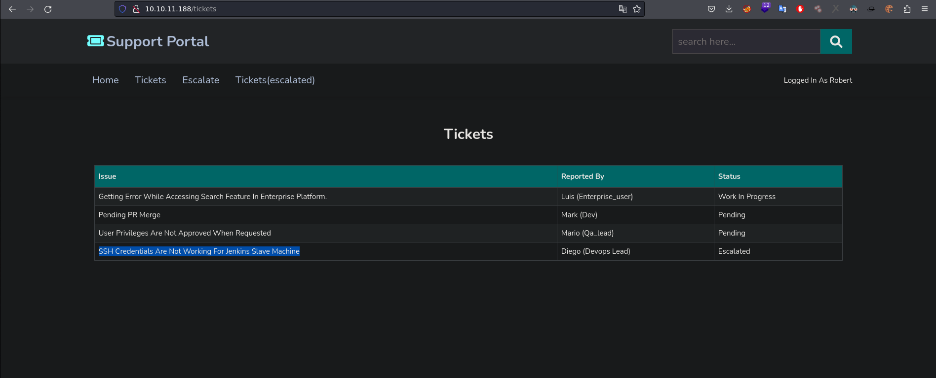
Task: Click the cookie extension icon
Action: [889, 9]
